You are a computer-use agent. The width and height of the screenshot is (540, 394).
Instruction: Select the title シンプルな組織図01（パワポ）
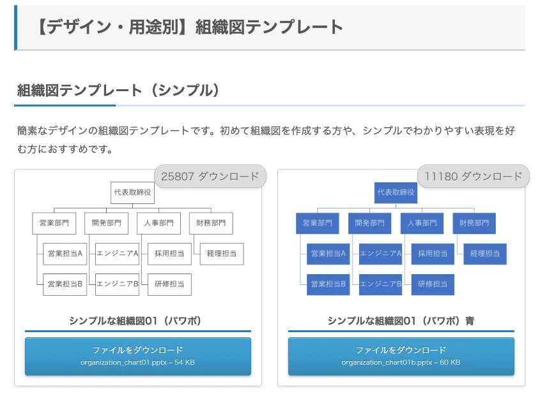point(137,321)
